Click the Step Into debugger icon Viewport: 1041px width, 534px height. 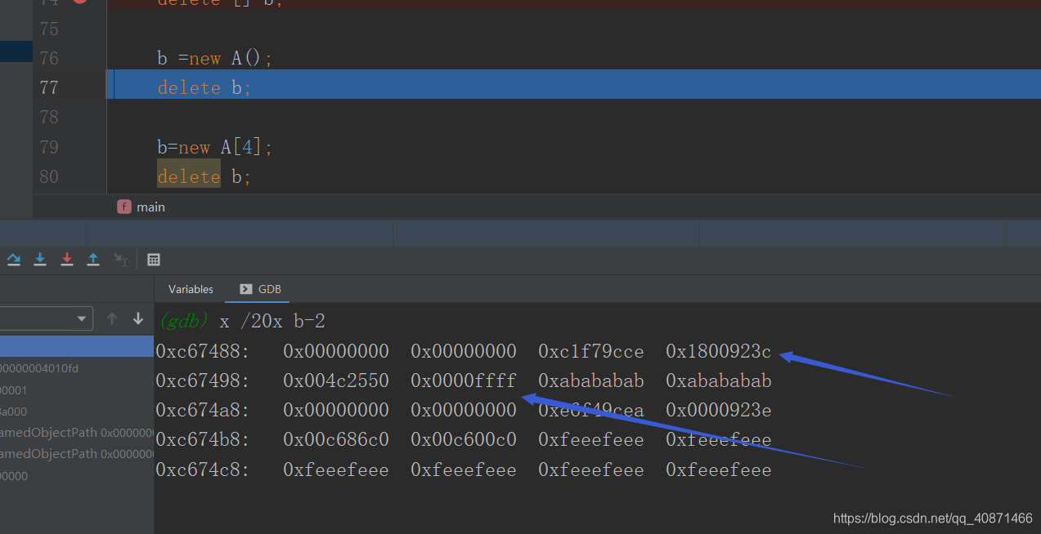40,260
